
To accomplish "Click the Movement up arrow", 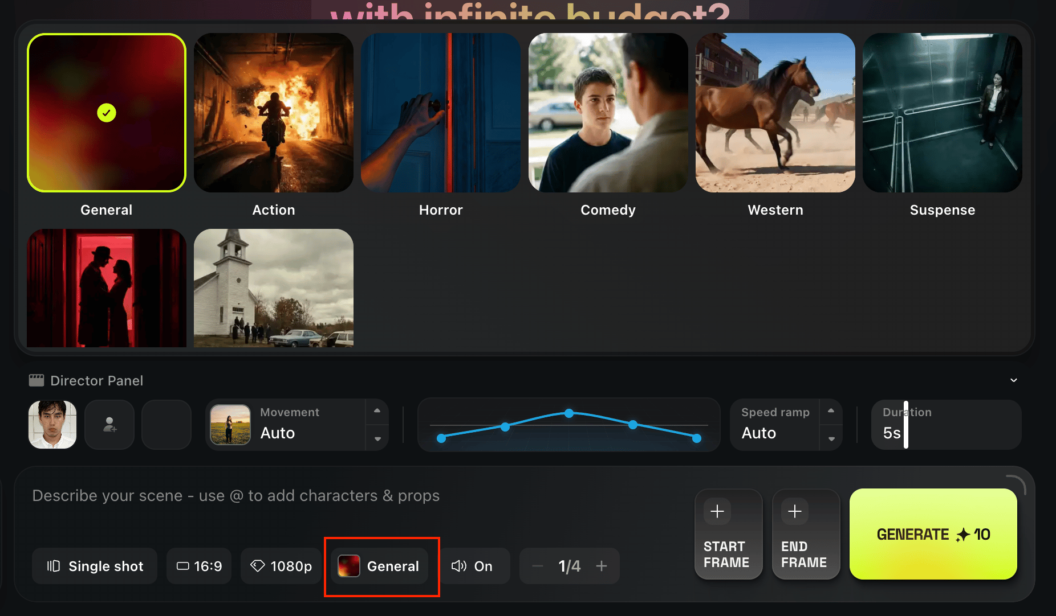I will (377, 410).
